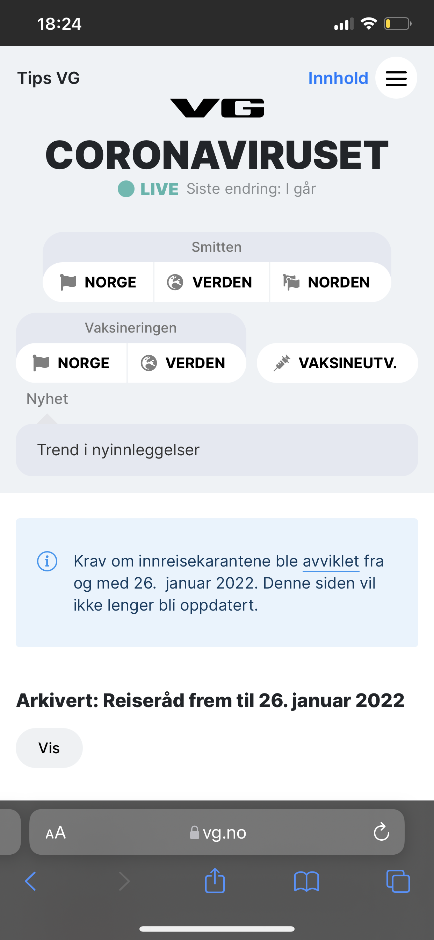Select the NORDEN tab under Smitten

tap(331, 282)
